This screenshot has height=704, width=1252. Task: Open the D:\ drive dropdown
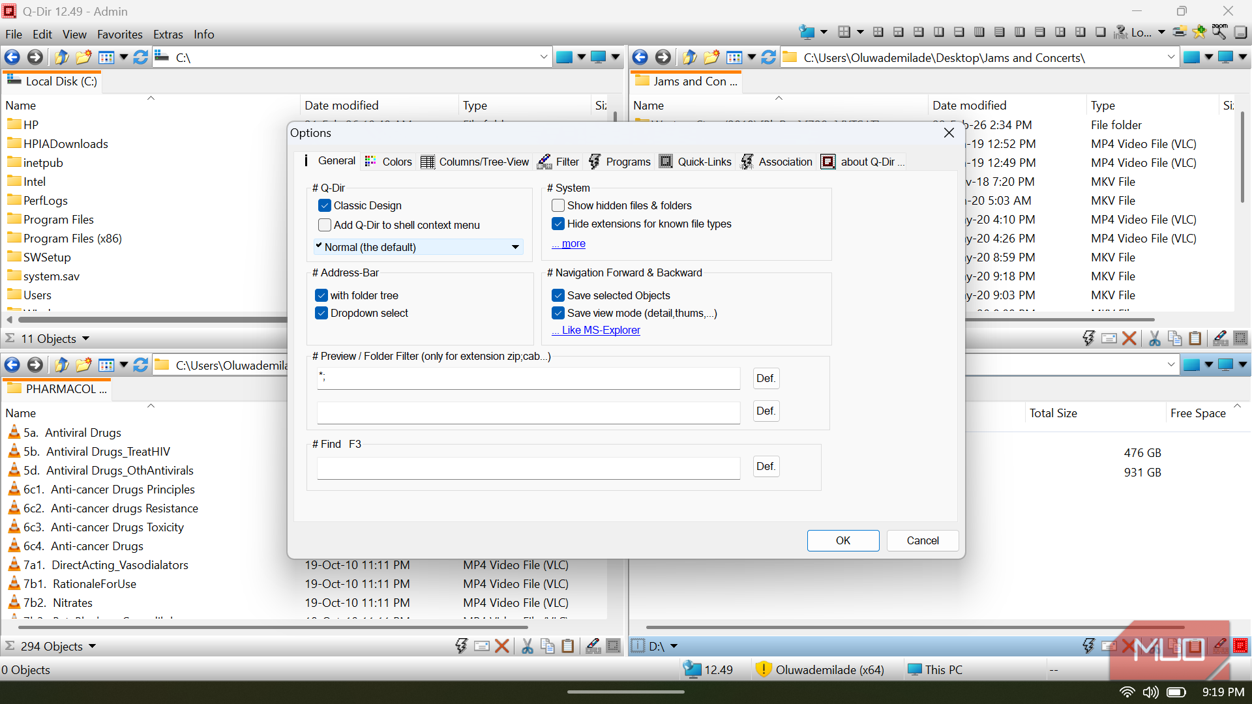pyautogui.click(x=674, y=646)
